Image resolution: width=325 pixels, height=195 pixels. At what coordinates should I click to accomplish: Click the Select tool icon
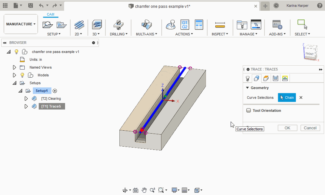302,24
